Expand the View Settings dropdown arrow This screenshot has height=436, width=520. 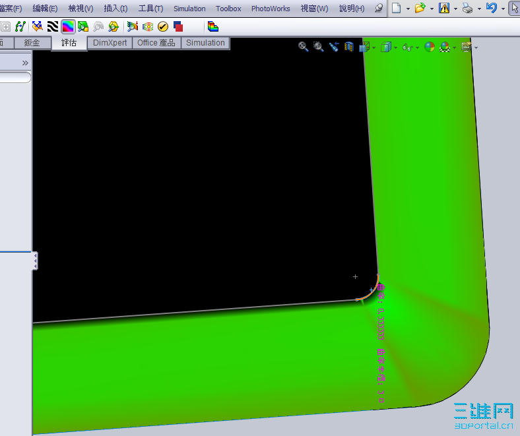pyautogui.click(x=476, y=47)
